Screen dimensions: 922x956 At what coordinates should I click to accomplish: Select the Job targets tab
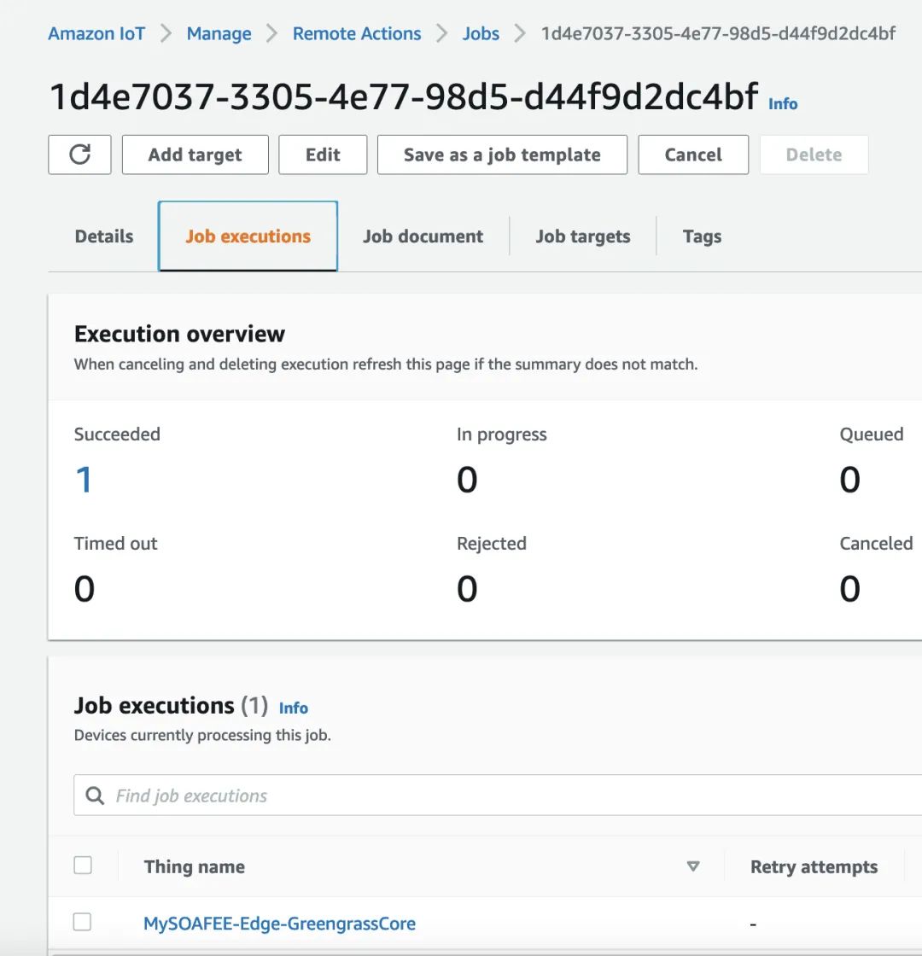[x=583, y=236]
